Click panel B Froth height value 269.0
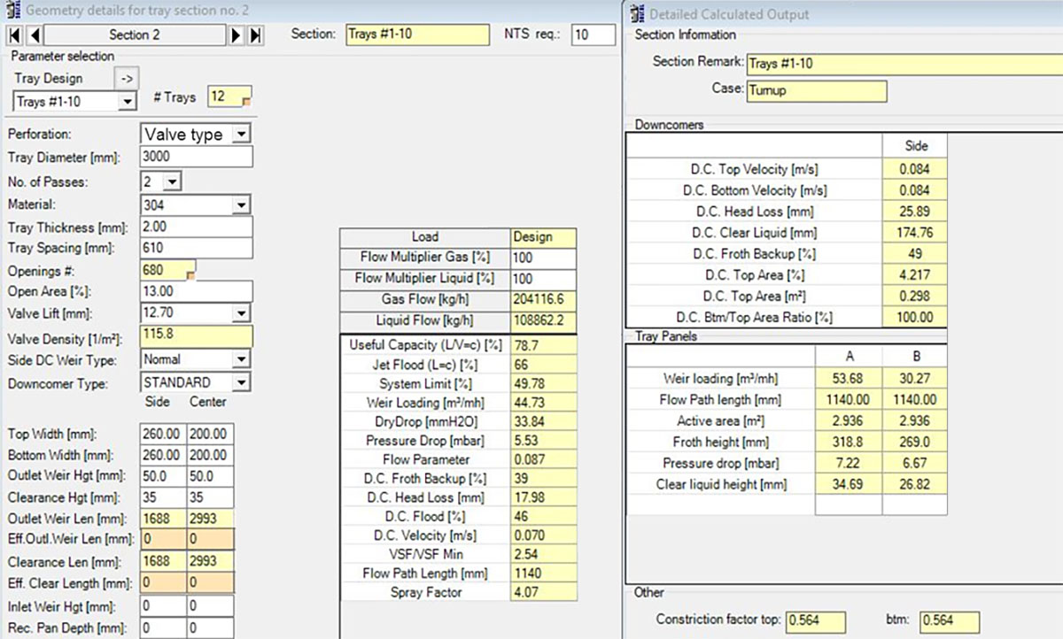This screenshot has height=639, width=1063. pyautogui.click(x=915, y=443)
